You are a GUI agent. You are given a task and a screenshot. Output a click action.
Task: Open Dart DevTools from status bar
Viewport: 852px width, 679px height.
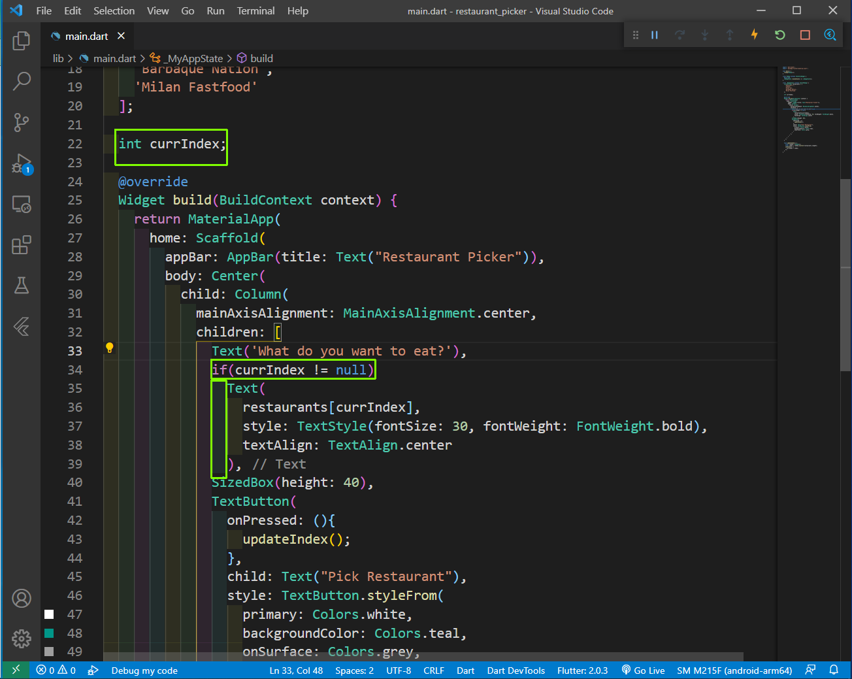tap(516, 671)
